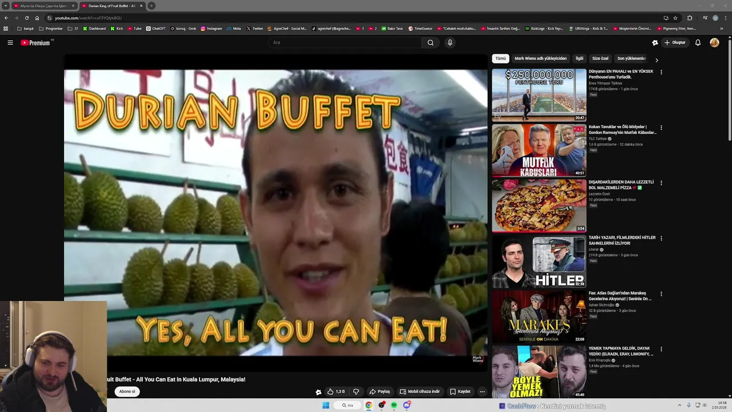
Task: Open the account avatar menu
Action: 714,42
